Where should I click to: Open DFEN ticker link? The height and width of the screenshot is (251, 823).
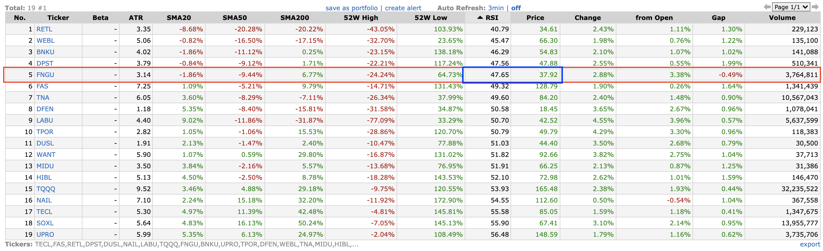click(x=45, y=109)
